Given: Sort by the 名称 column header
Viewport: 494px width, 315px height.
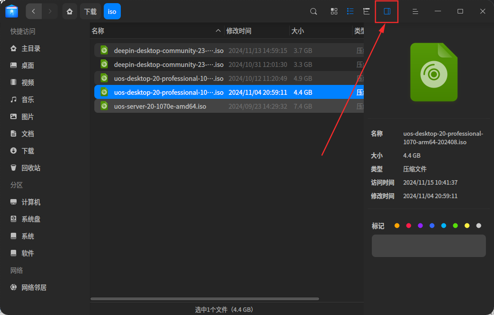Looking at the screenshot, I should click(157, 31).
